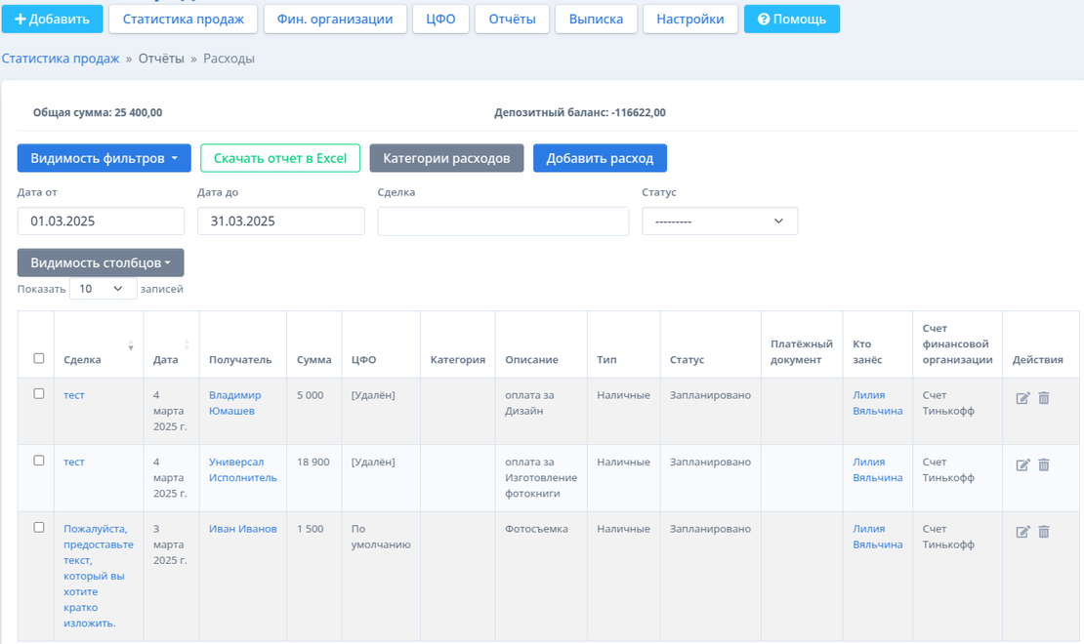Expand the Видимость столбцов dropdown
The width and height of the screenshot is (1084, 644).
coord(101,262)
